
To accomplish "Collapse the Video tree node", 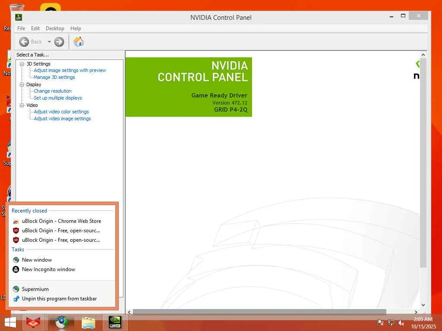I will (x=22, y=105).
